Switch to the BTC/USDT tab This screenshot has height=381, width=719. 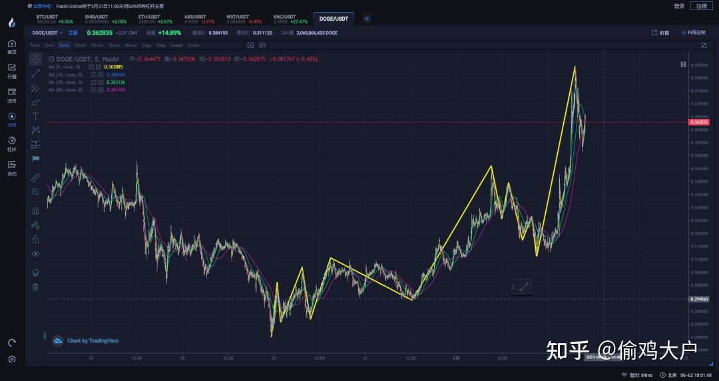click(55, 19)
